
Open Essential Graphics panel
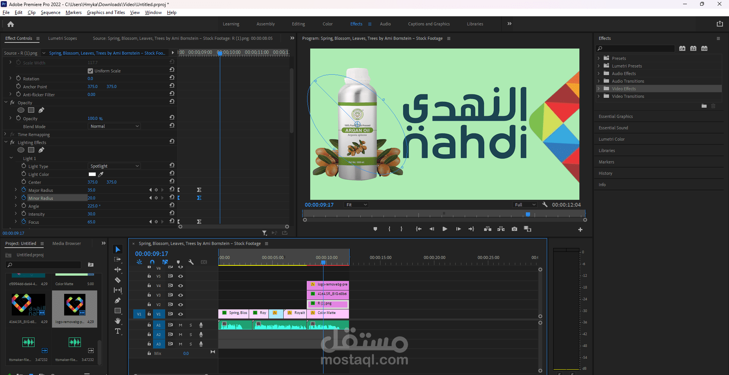616,116
